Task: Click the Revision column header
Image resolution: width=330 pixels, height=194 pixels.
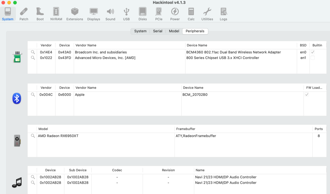Action: (168, 170)
